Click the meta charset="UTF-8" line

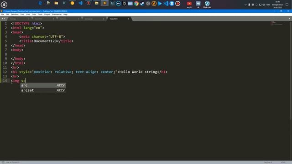tap(42, 36)
